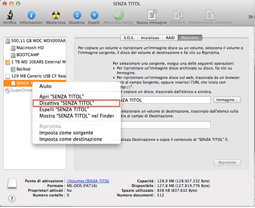Click the Numero cartelle value 0
This screenshot has width=255, height=208.
68,195
